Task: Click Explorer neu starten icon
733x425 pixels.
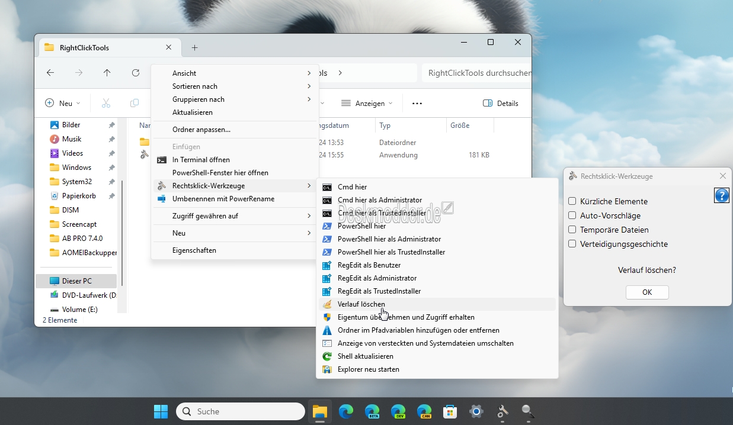Action: pos(327,369)
